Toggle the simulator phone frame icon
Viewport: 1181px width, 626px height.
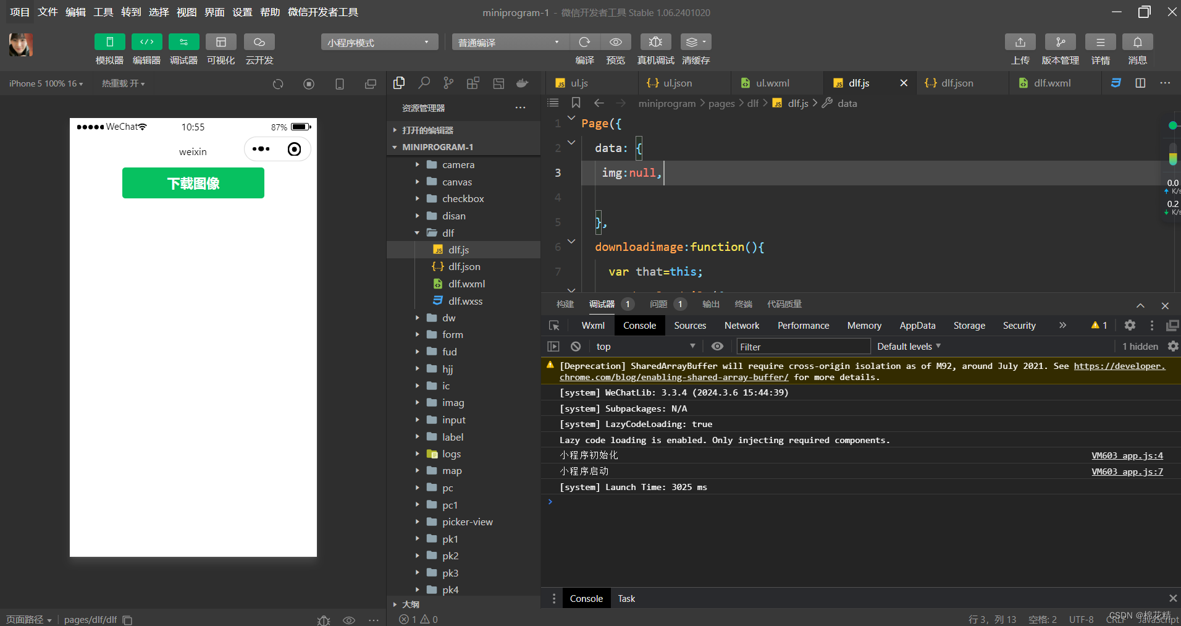(x=340, y=84)
